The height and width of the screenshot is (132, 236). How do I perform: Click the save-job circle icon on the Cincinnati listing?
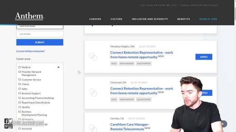tap(93, 93)
